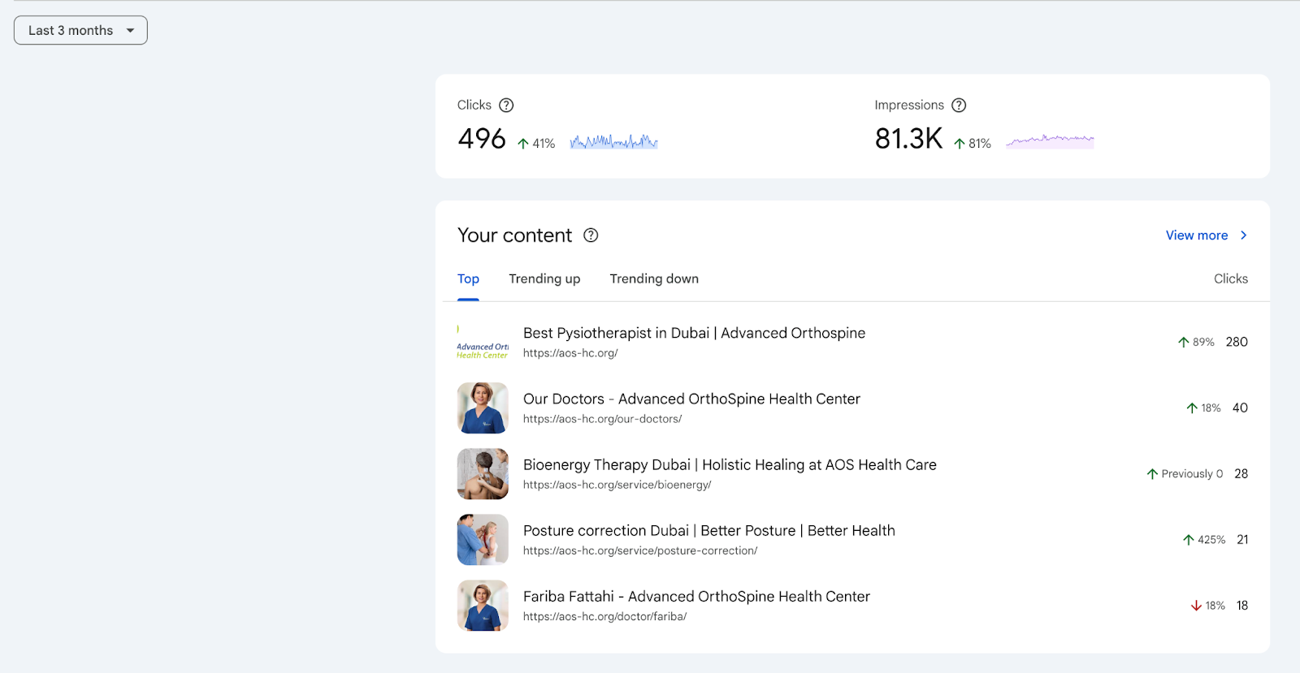Click the 89% change for the homepage row

coord(1196,342)
